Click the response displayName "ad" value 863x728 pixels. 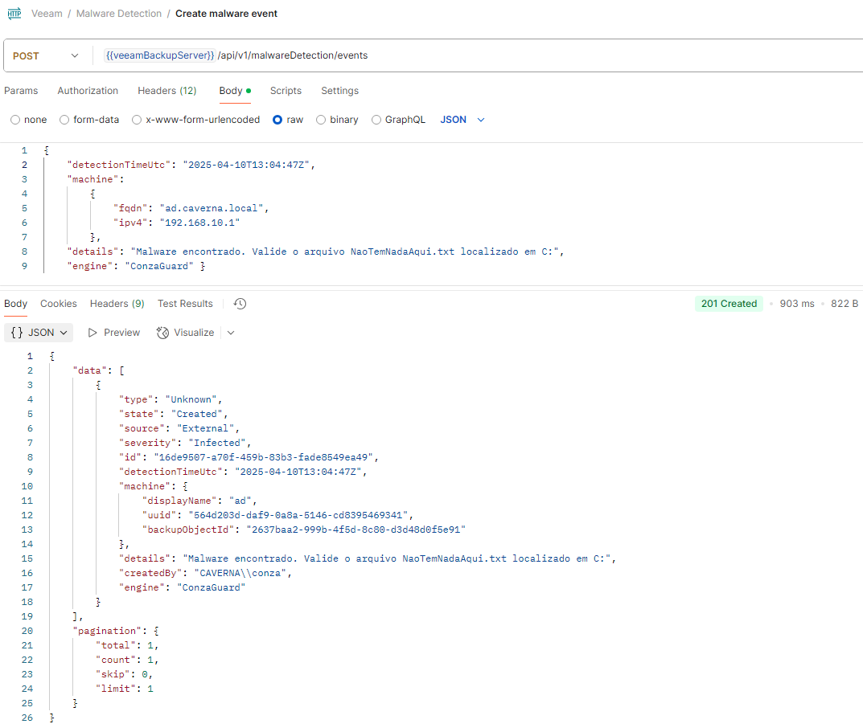240,501
